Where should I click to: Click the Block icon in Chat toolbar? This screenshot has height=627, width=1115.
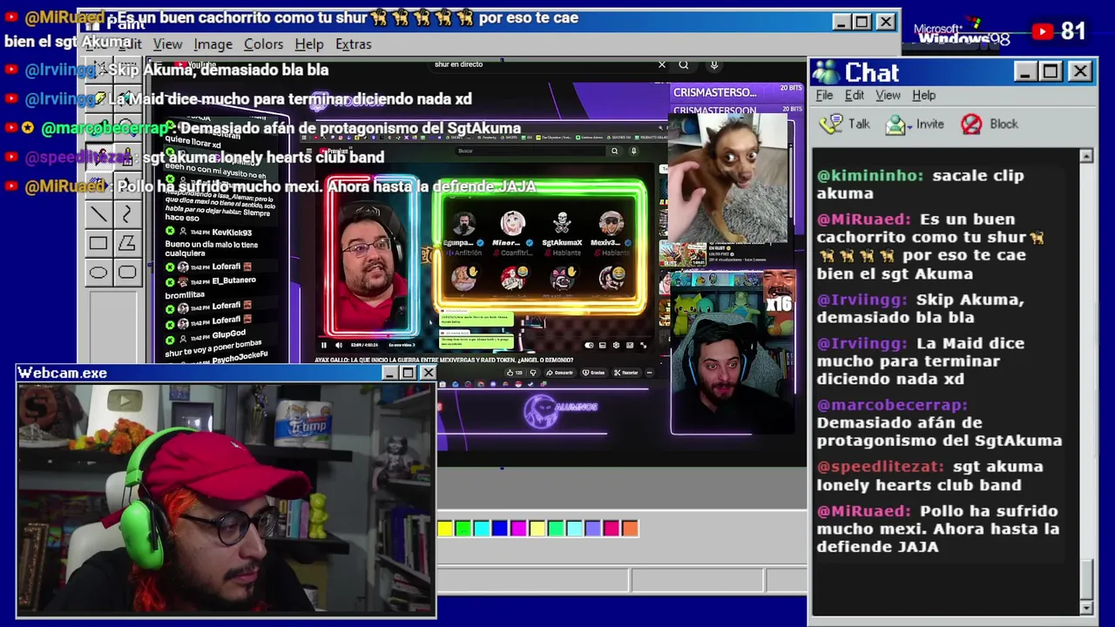coord(971,125)
